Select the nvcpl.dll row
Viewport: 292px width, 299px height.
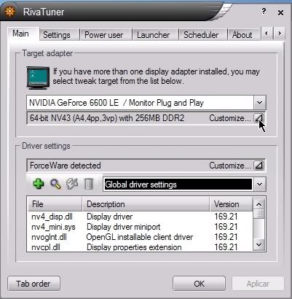(x=140, y=246)
